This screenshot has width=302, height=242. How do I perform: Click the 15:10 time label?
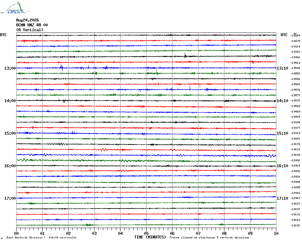(x=283, y=133)
